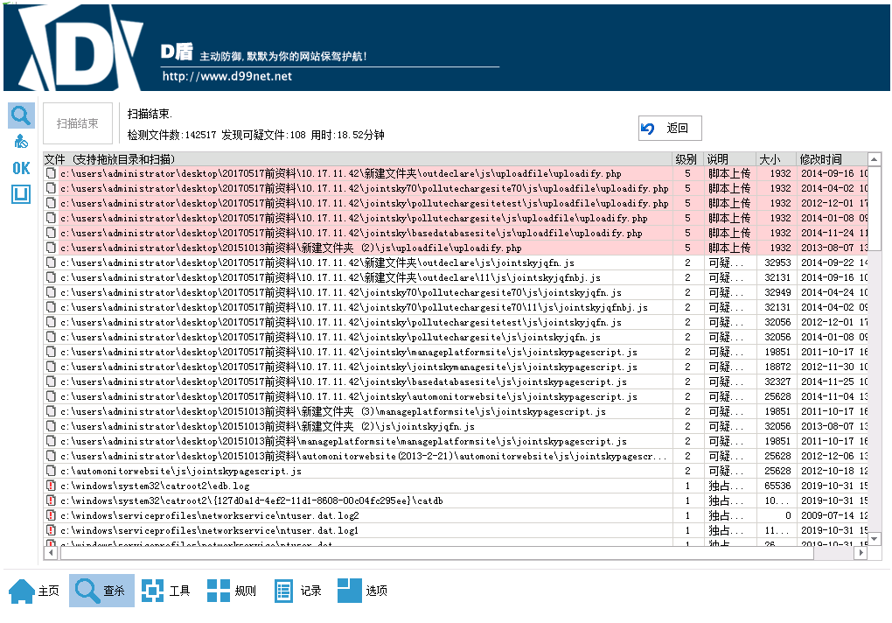This screenshot has width=892, height=623.
Task: Click file icon of basedatabasesite uploadify.php row
Action: [51, 233]
